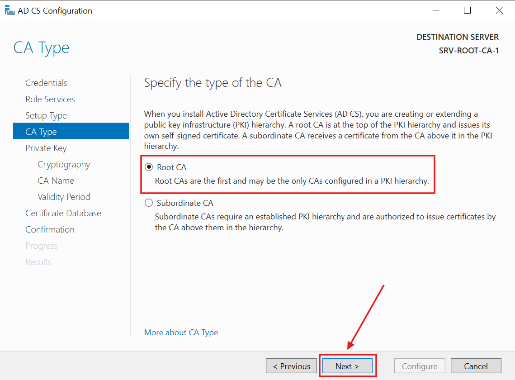This screenshot has width=515, height=380.
Task: Cancel the AD CS Configuration wizard
Action: (476, 366)
